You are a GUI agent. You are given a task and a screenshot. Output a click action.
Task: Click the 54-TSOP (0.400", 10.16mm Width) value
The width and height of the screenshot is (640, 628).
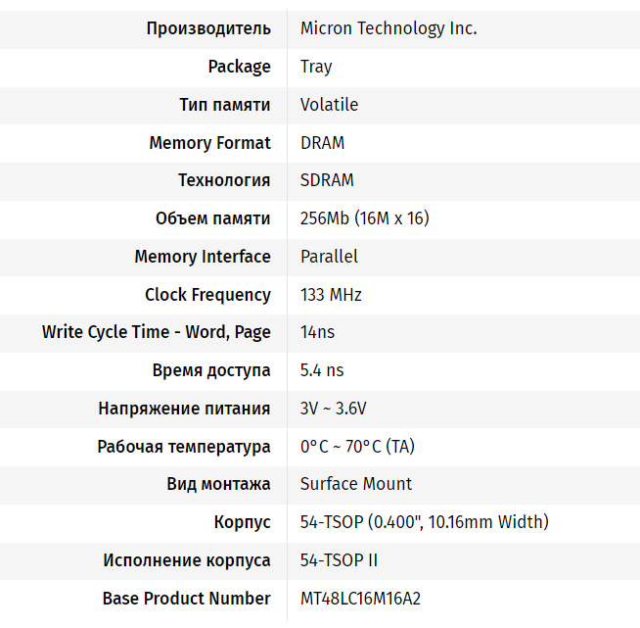[x=425, y=522]
